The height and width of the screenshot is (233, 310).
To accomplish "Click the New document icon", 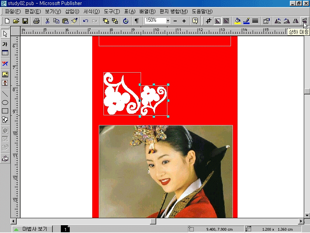I will pos(7,21).
